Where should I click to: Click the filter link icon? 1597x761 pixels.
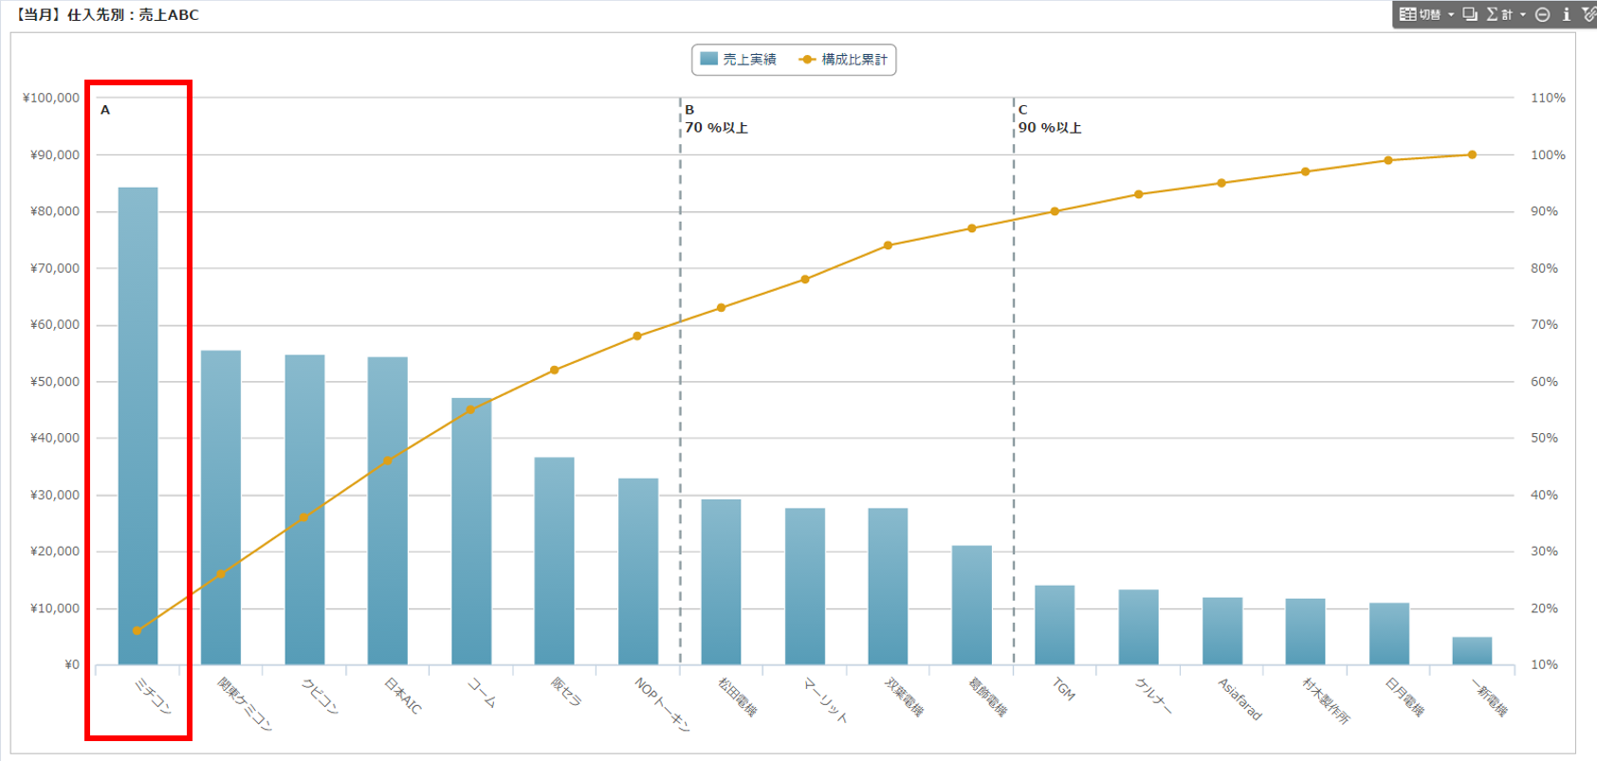click(x=1588, y=14)
